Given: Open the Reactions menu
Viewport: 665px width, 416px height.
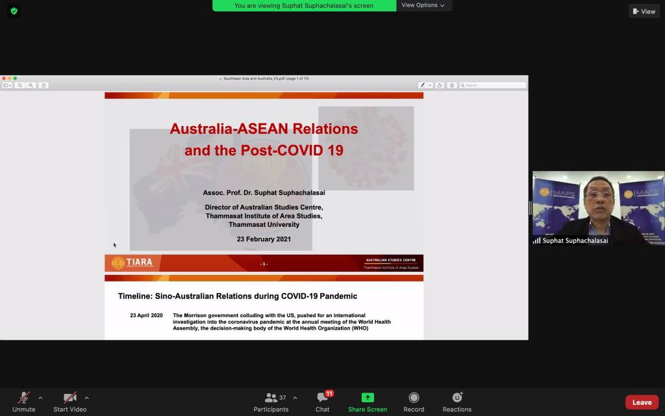Looking at the screenshot, I should click(457, 402).
